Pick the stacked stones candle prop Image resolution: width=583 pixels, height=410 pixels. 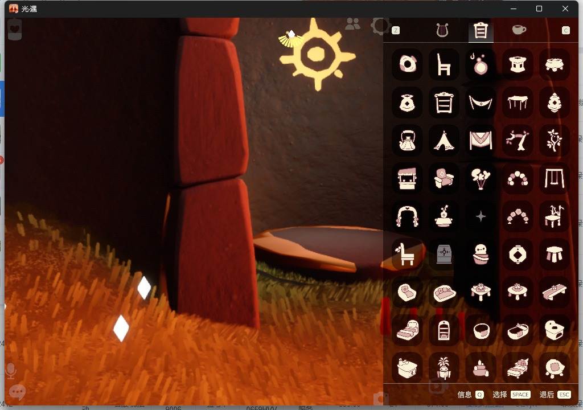click(x=481, y=368)
